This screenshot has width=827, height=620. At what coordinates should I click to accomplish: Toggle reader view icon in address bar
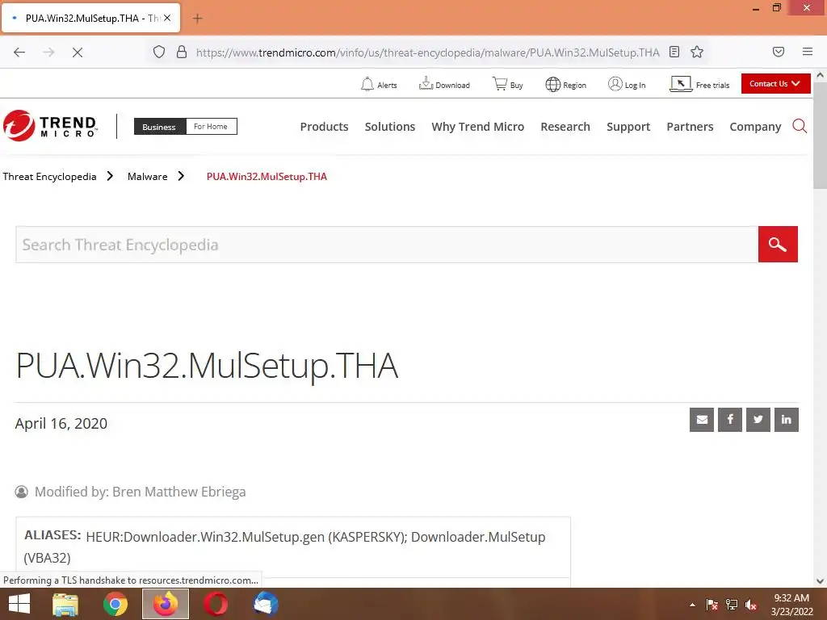674,52
